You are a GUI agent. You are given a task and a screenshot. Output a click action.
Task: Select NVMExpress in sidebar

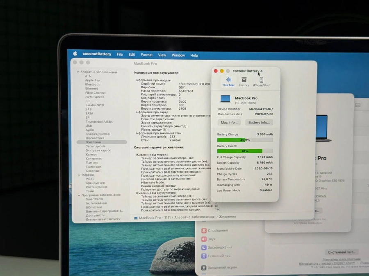coord(95,97)
